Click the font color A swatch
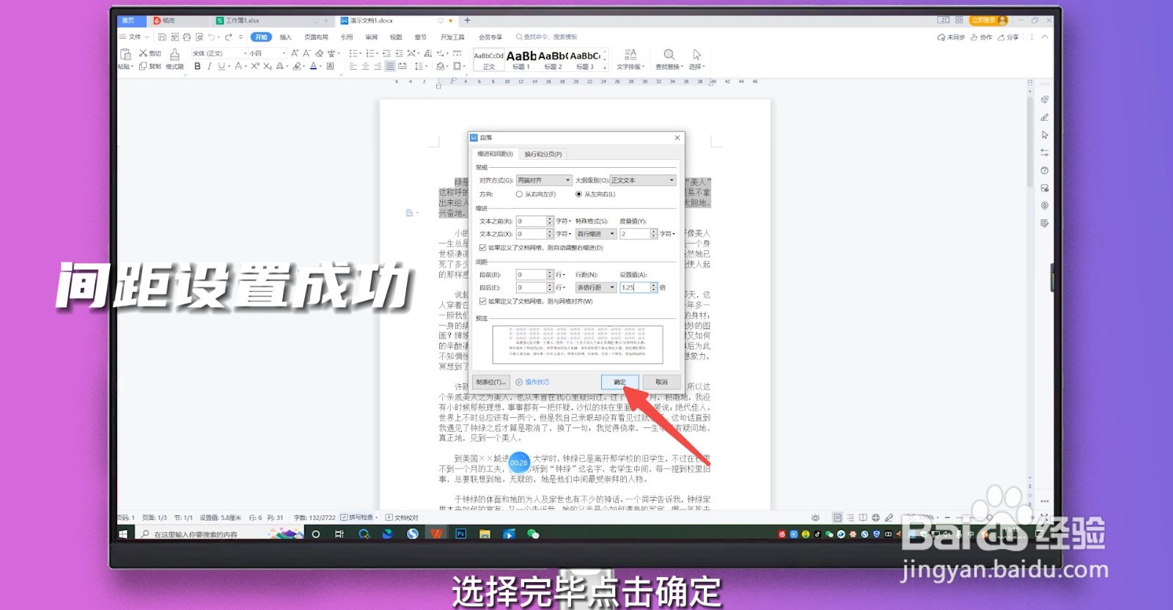This screenshot has height=610, width=1173. click(313, 66)
